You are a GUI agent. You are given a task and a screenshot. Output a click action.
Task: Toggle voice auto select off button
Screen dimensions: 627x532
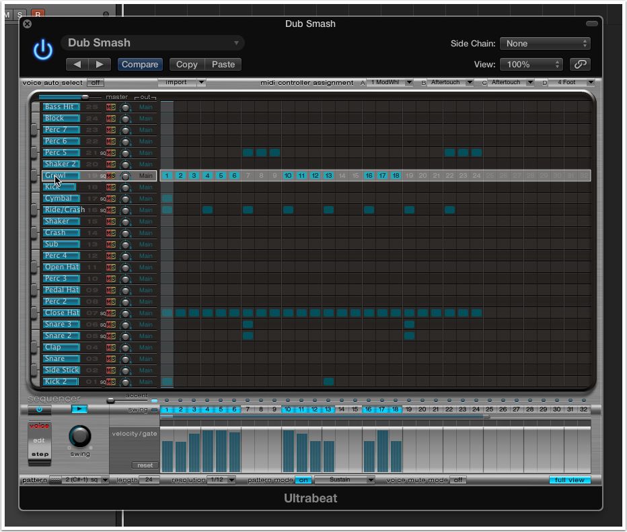click(x=95, y=82)
